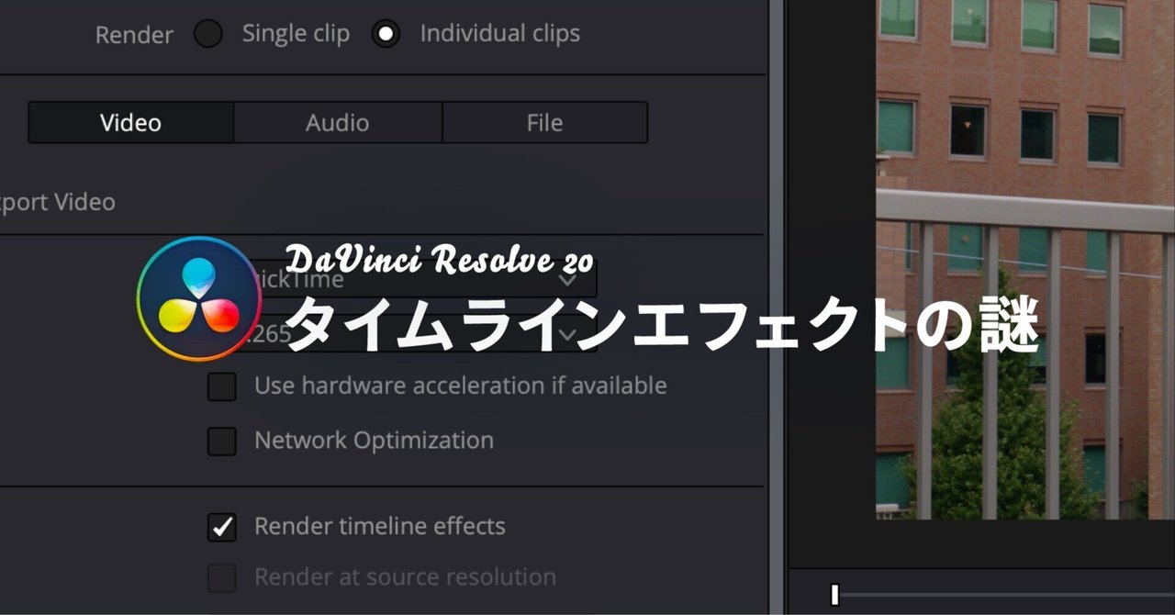Select the Single clip radio button
1175x615 pixels.
click(x=208, y=33)
